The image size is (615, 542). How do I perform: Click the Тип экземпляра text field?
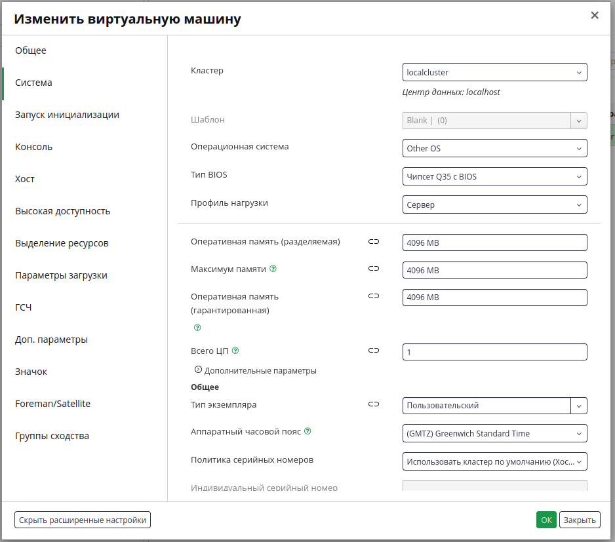tap(486, 406)
